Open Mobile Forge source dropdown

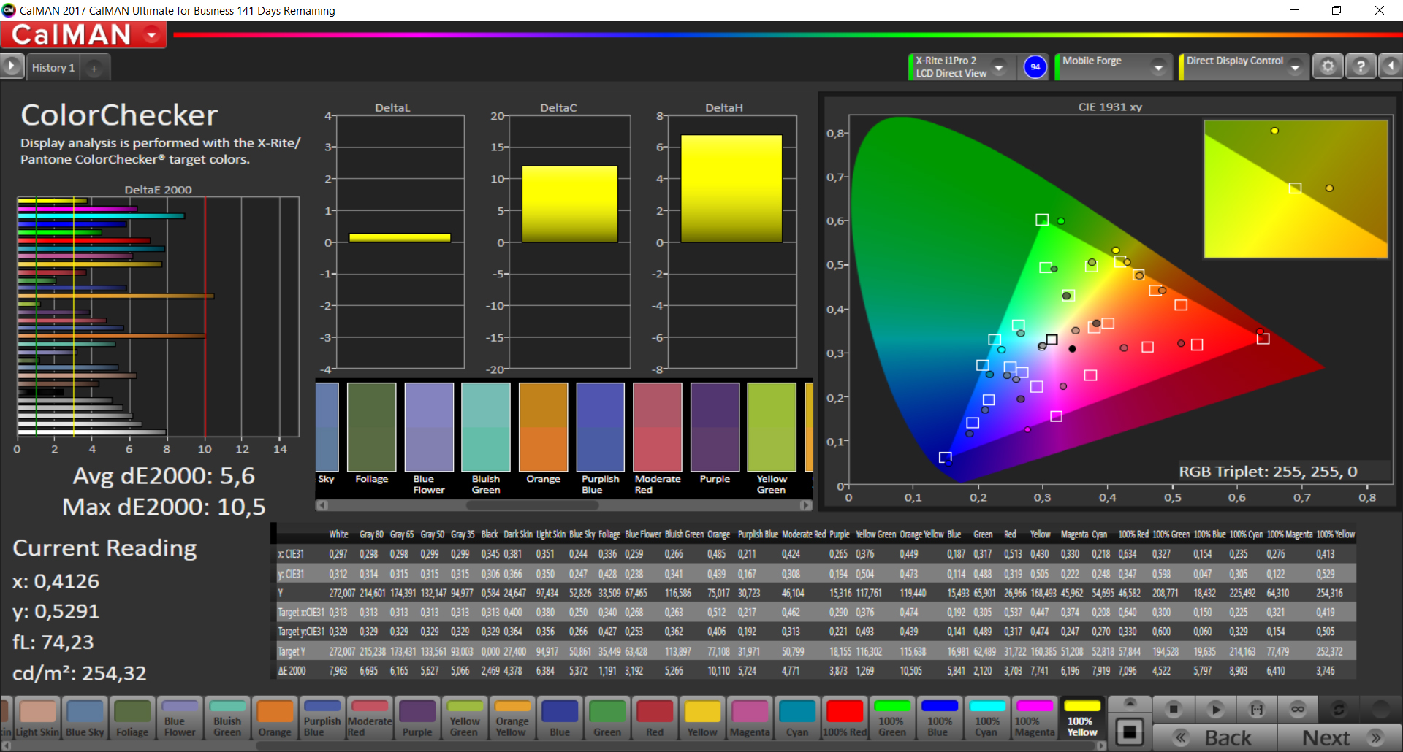tap(1158, 67)
